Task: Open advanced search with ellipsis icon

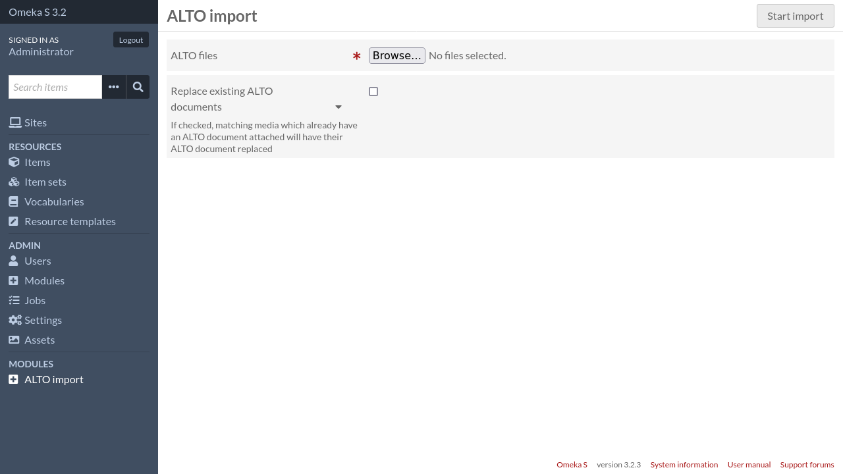Action: click(113, 86)
